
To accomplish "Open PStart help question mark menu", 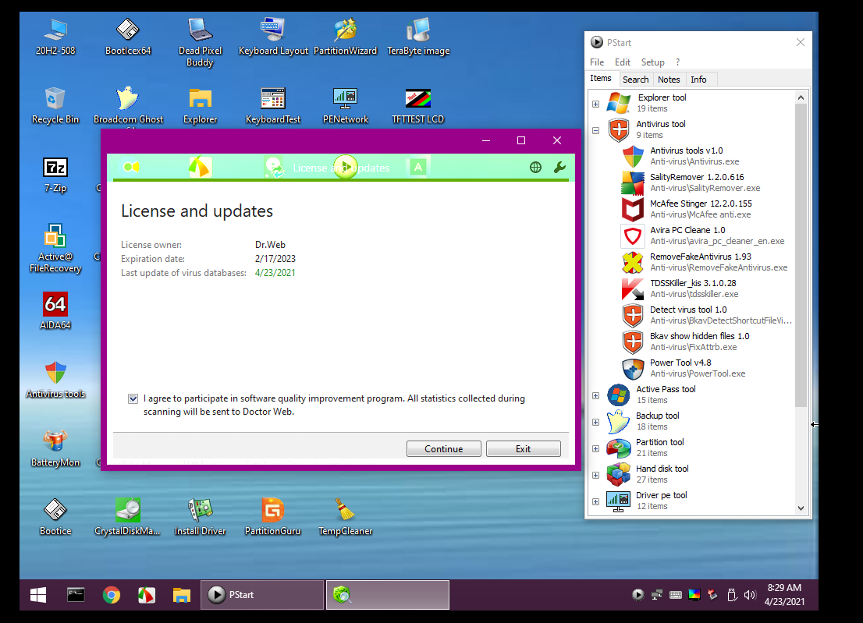I will [678, 62].
